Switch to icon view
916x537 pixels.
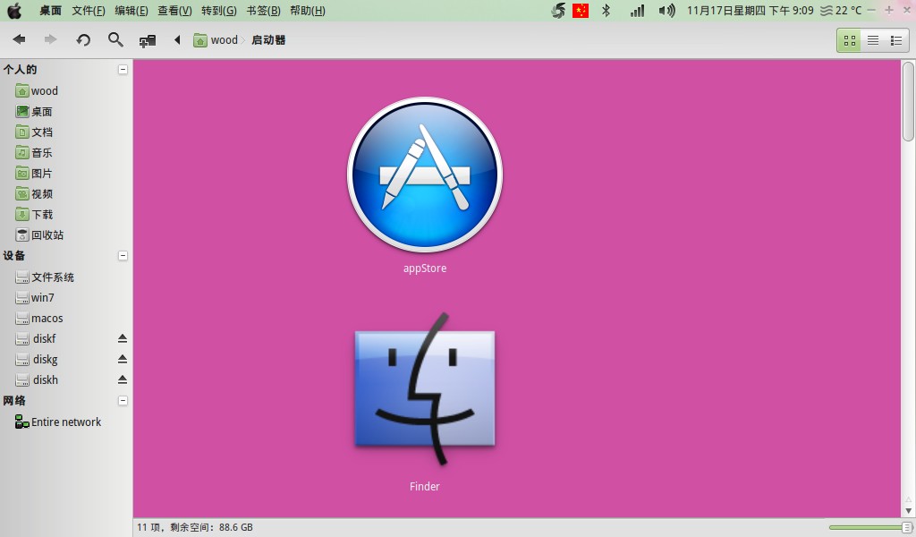(850, 40)
